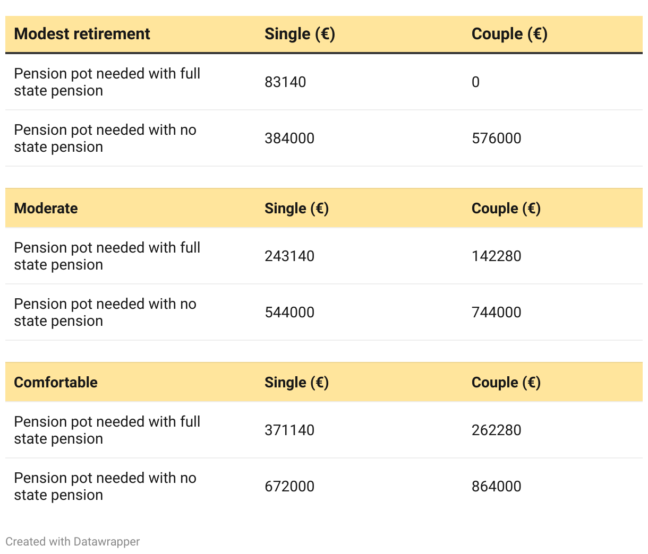Select the couple value 0 under Modest retirement
The width and height of the screenshot is (648, 554).
click(475, 82)
